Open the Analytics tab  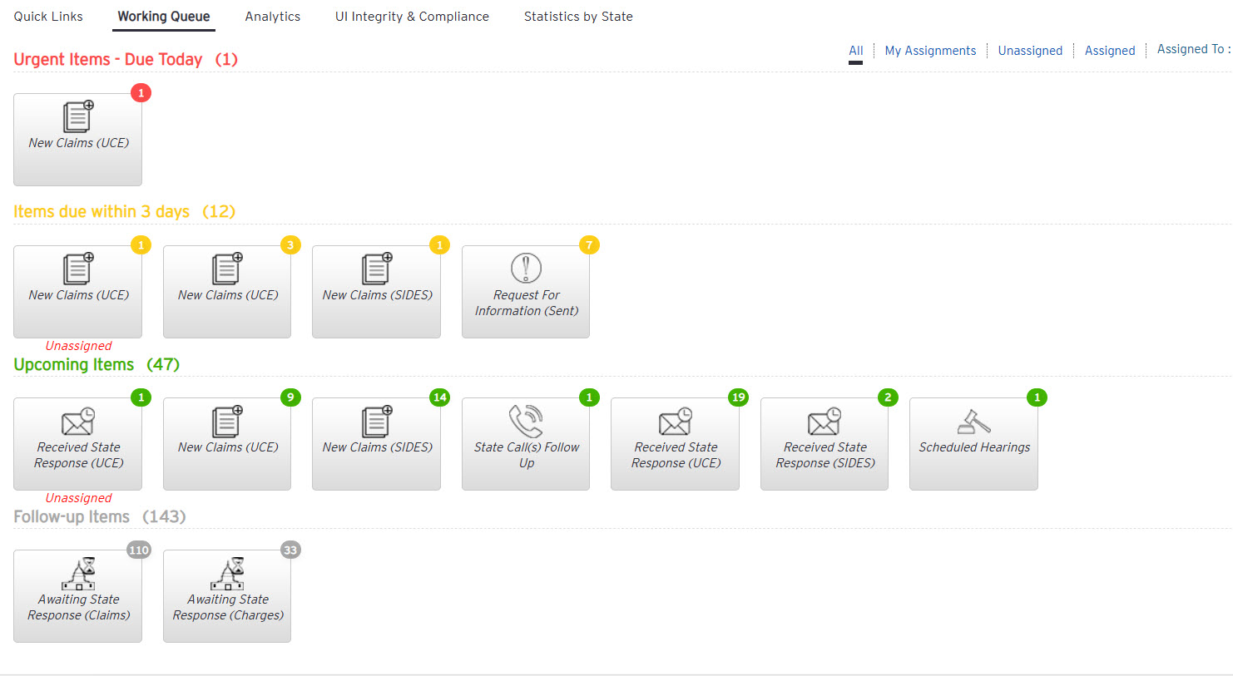273,17
